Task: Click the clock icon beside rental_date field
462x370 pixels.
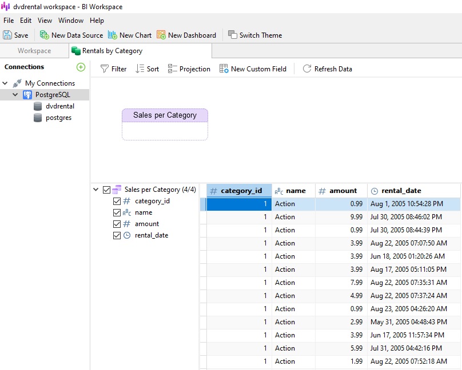Action: coord(127,235)
